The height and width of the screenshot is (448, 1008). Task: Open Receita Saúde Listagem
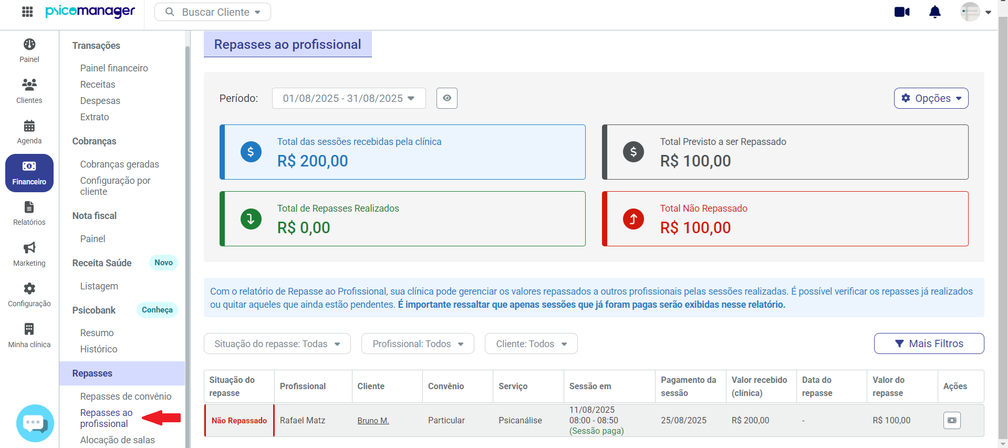point(99,286)
